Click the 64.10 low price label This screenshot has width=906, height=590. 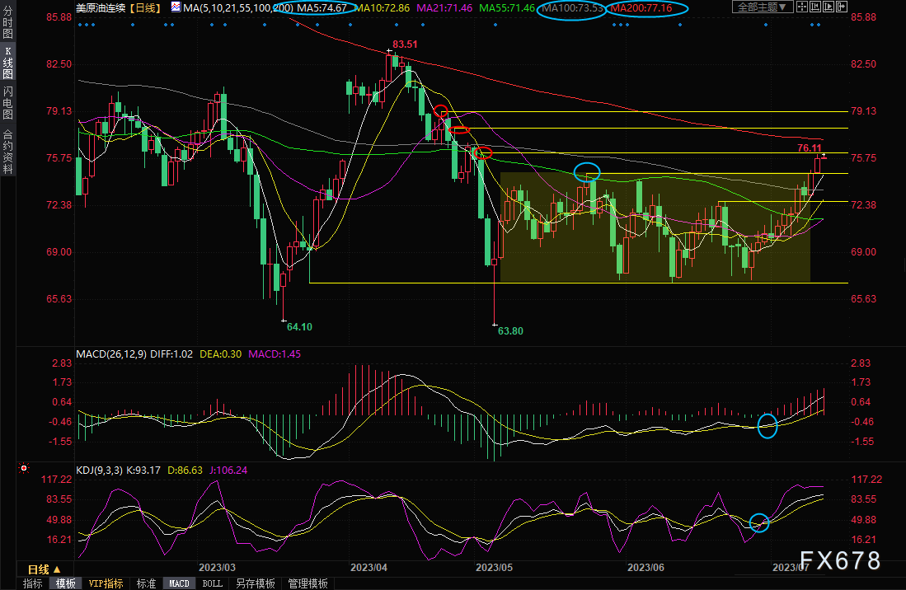[299, 327]
